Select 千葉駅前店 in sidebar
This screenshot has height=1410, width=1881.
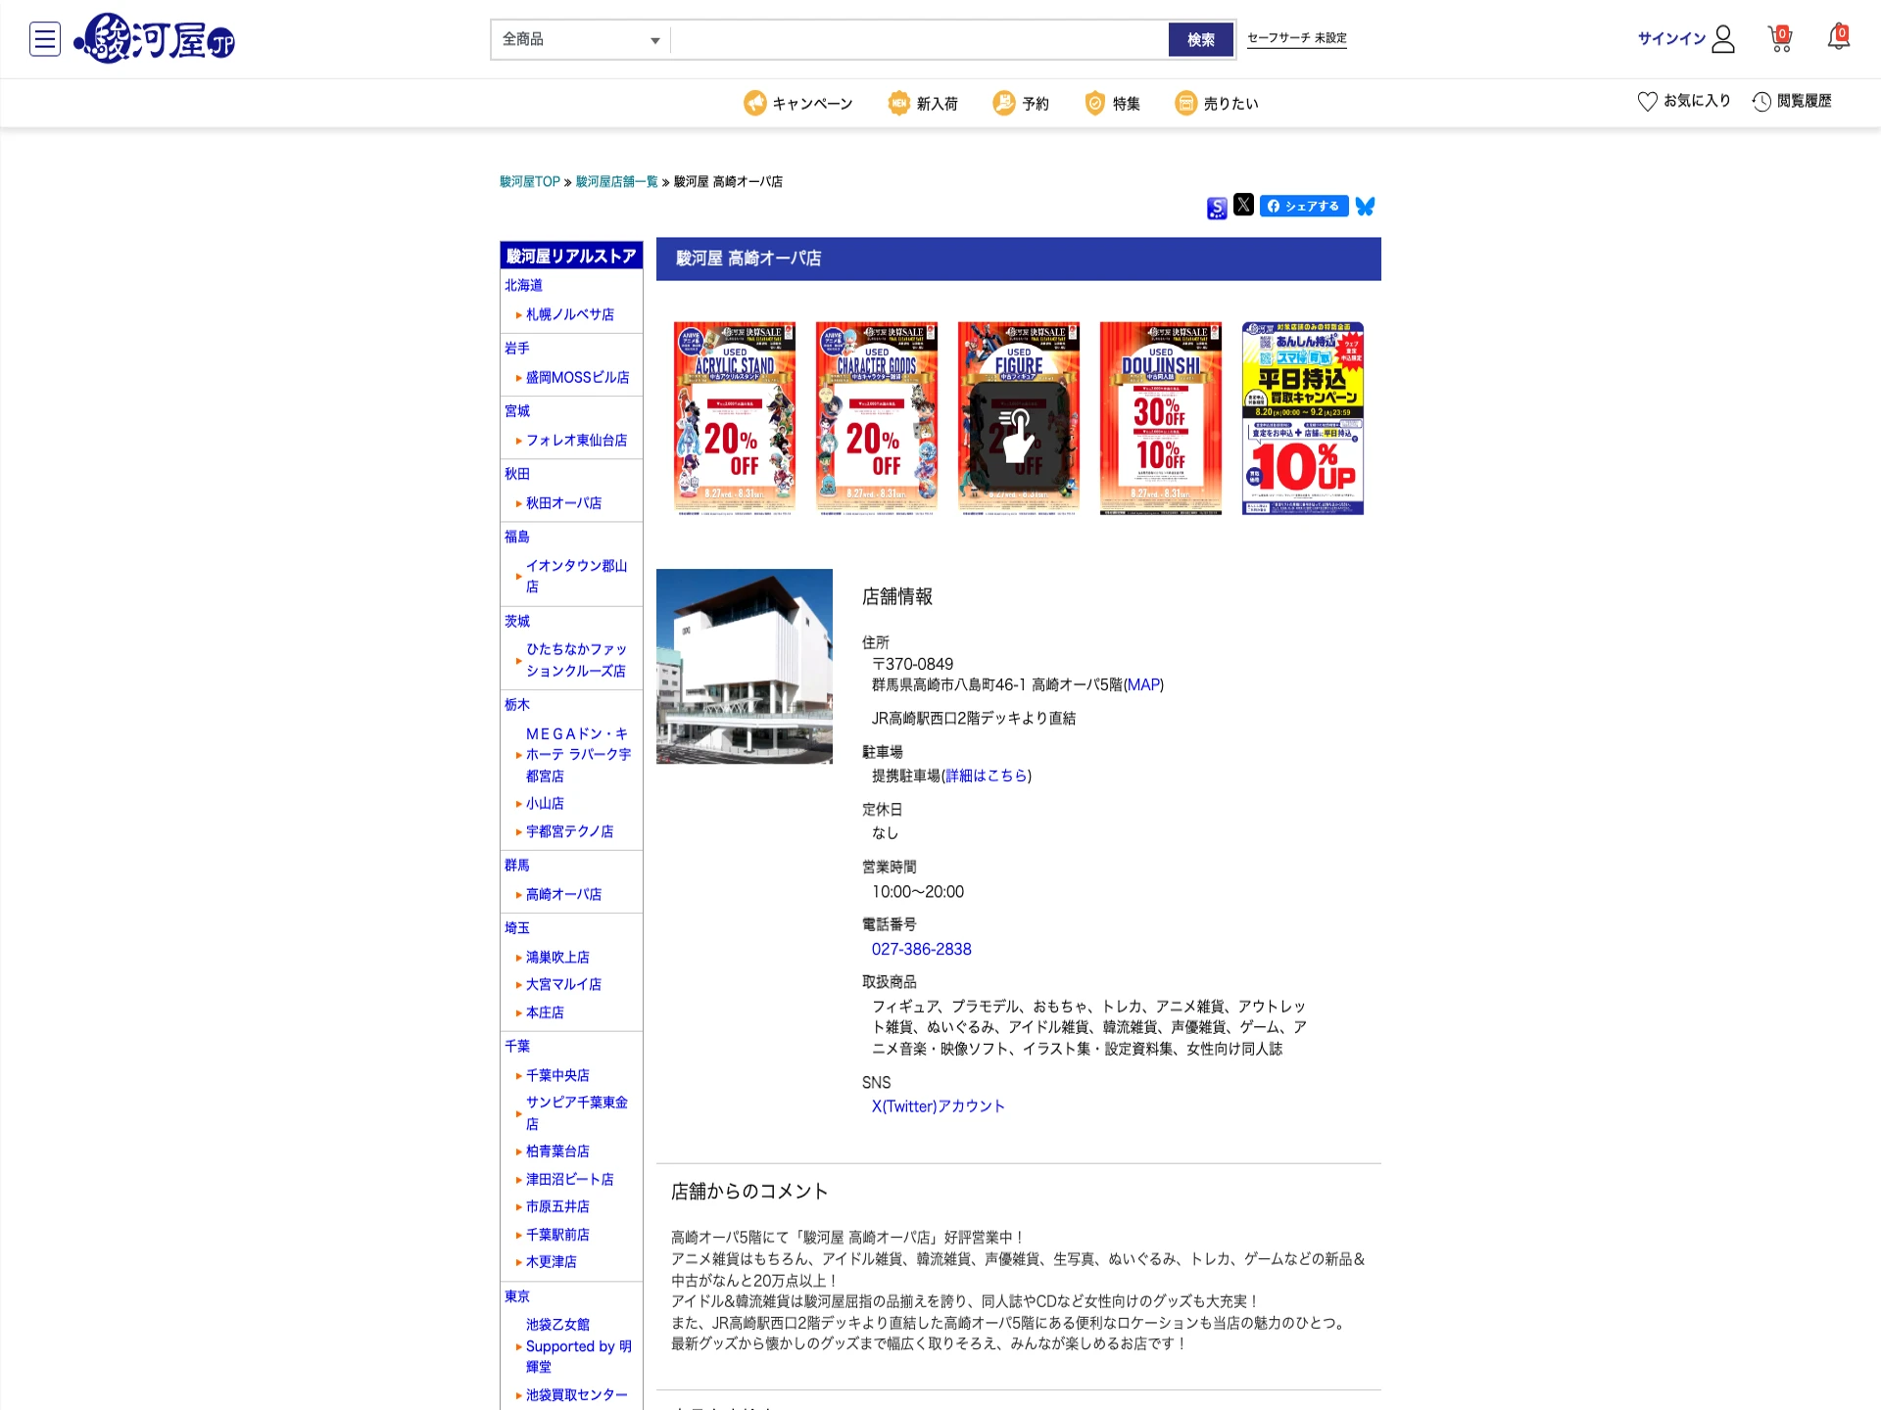point(558,1235)
